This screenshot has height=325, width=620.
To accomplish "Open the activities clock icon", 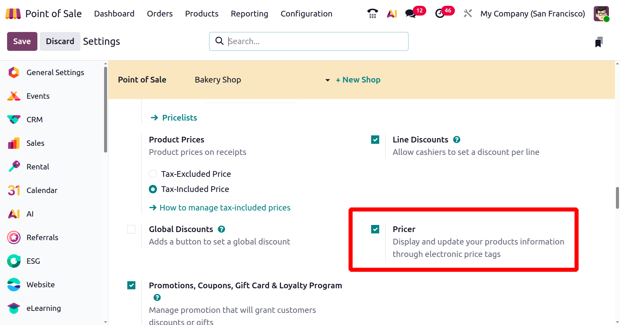I will 440,13.
